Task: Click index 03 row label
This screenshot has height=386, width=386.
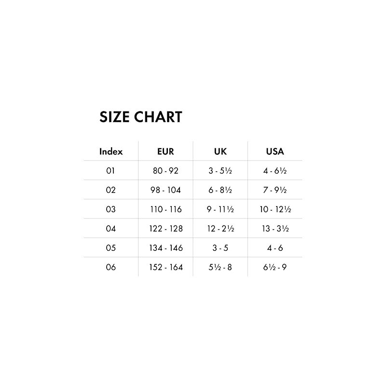Action: (111, 209)
